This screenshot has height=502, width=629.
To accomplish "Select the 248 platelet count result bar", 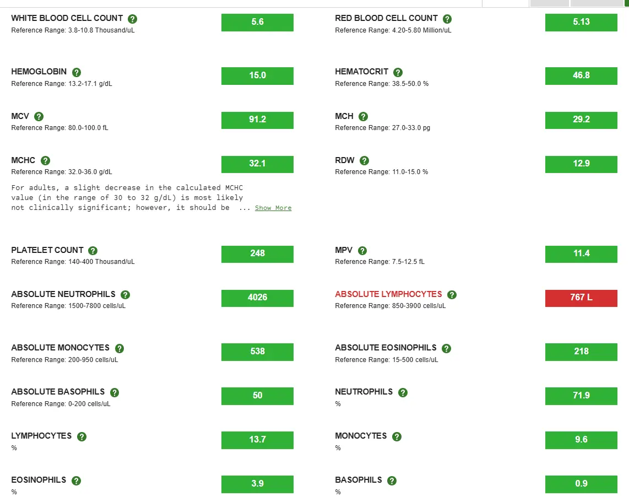I will [257, 254].
